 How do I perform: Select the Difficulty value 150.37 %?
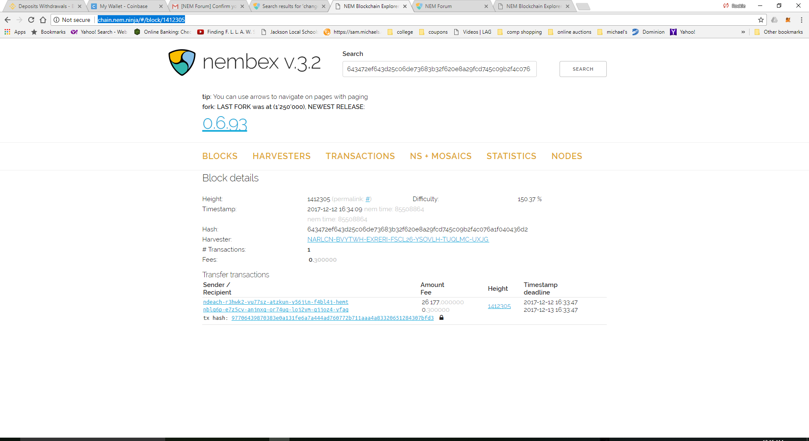[530, 199]
